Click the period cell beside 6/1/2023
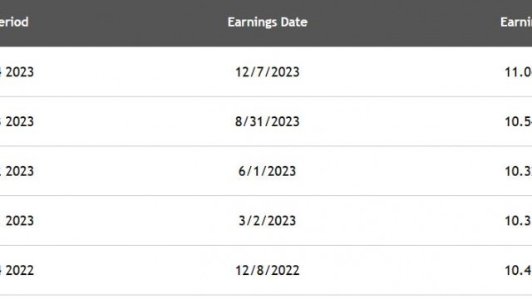Screen dimensions: 532x299 [x=17, y=171]
